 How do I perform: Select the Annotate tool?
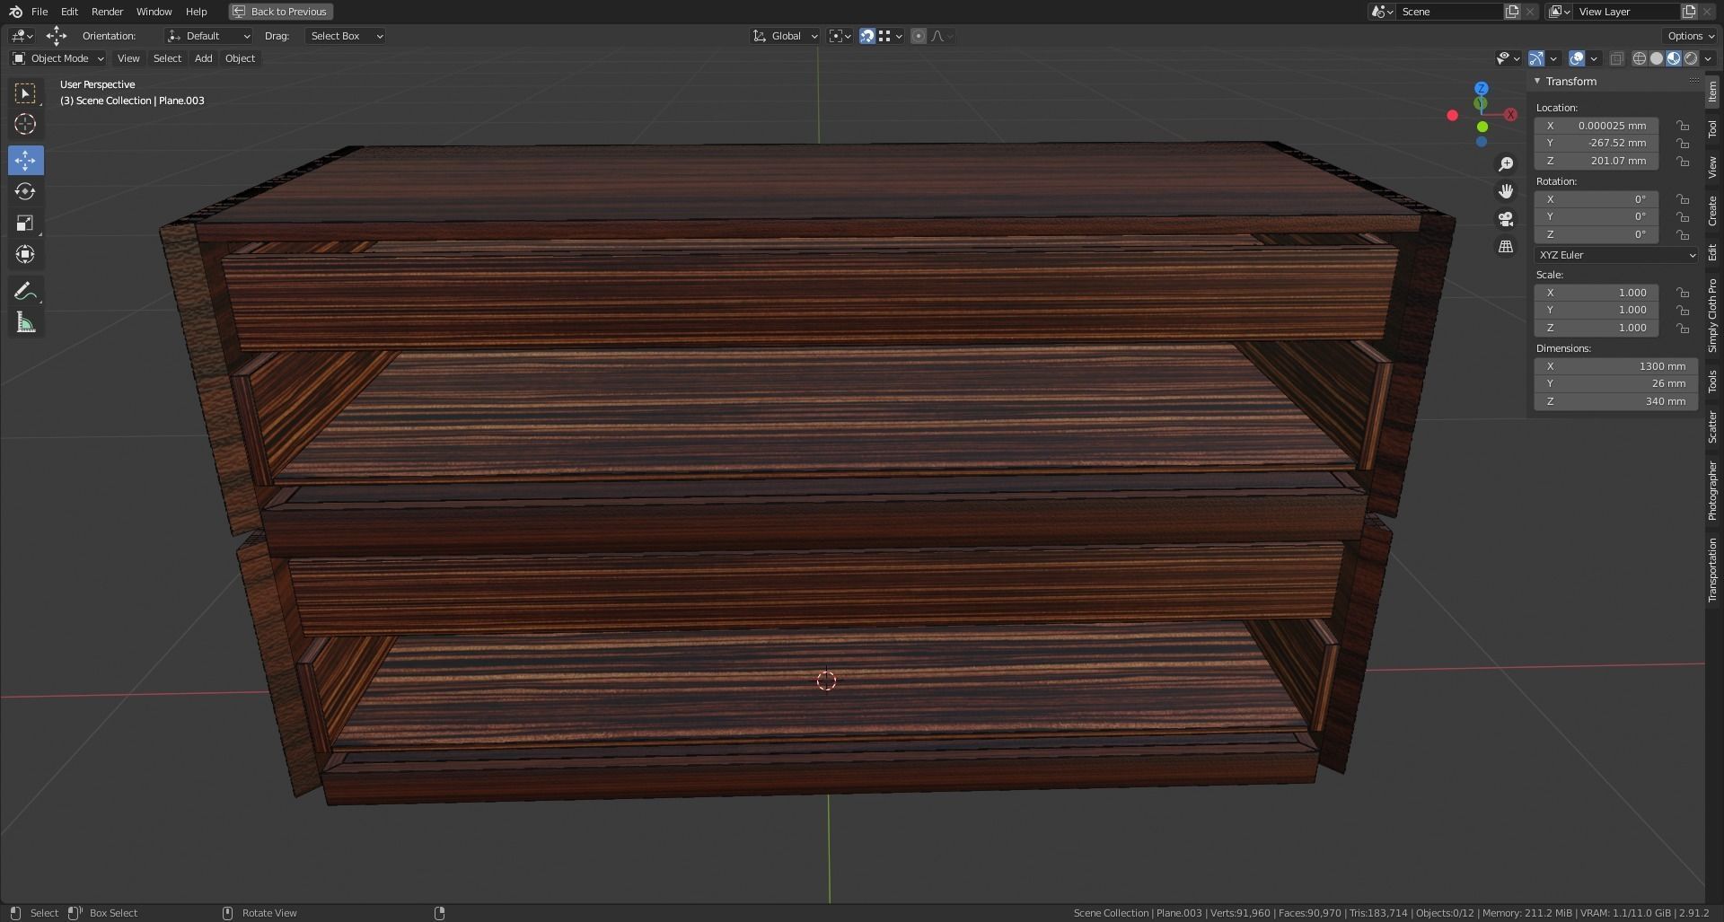pyautogui.click(x=25, y=291)
